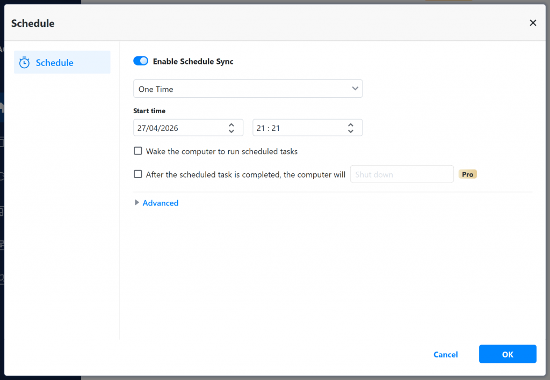Disable the Enable Schedule Sync toggle
Viewport: 550px width, 380px height.
[140, 61]
